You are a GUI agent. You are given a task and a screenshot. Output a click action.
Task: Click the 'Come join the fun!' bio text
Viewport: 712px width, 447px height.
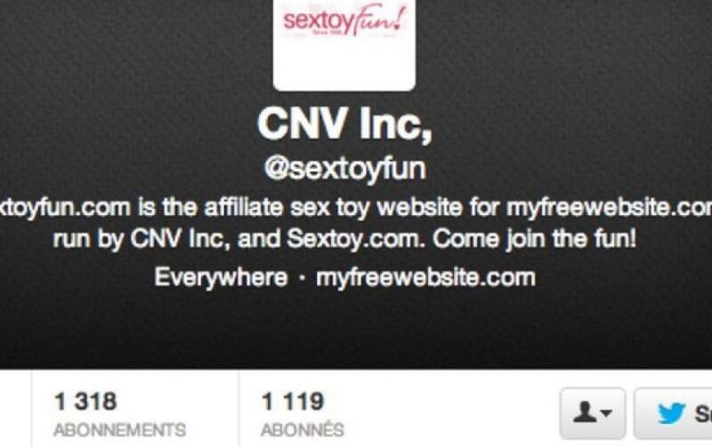535,239
